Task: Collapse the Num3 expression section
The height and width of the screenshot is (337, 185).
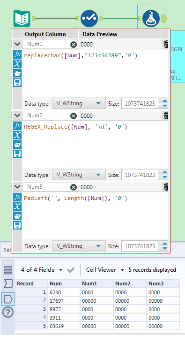Action: (17, 187)
